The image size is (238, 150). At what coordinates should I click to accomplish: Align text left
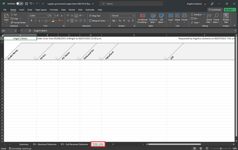(x=68, y=21)
